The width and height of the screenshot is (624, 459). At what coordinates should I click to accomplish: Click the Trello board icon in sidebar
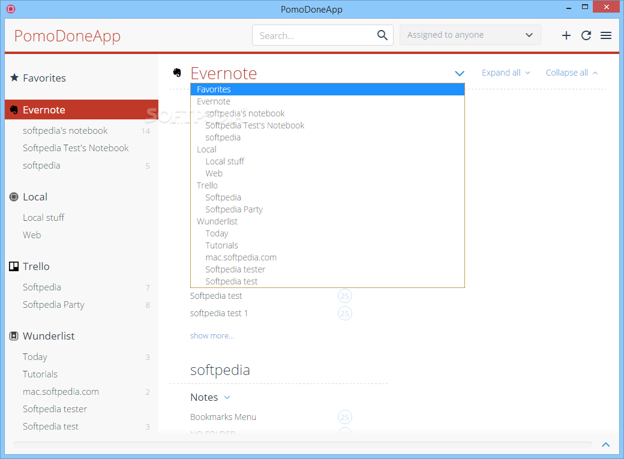tap(14, 266)
